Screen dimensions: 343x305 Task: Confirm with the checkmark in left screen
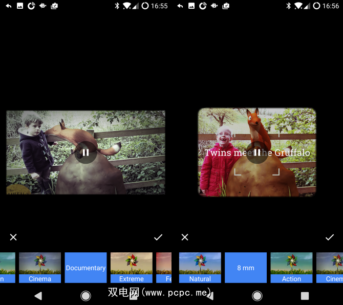point(158,237)
